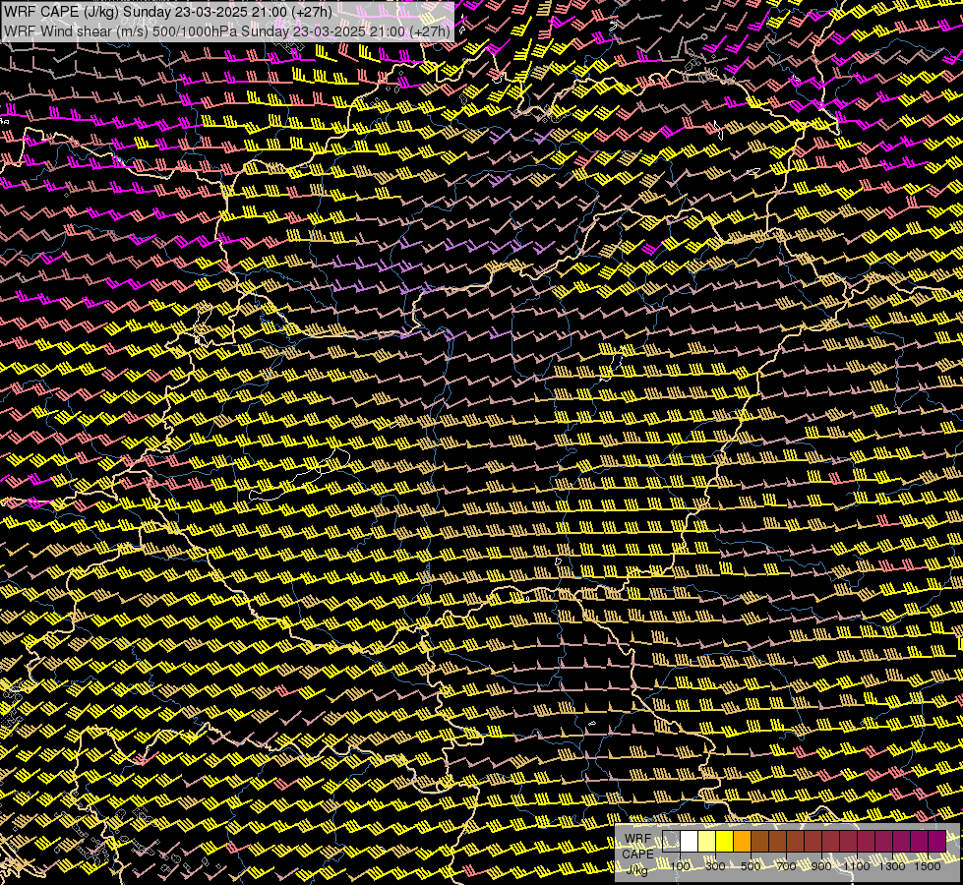This screenshot has height=885, width=963.
Task: Click the 500 legend value
Action: click(x=751, y=866)
